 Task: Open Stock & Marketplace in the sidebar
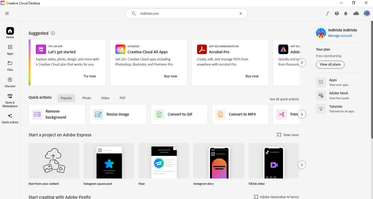(10, 100)
